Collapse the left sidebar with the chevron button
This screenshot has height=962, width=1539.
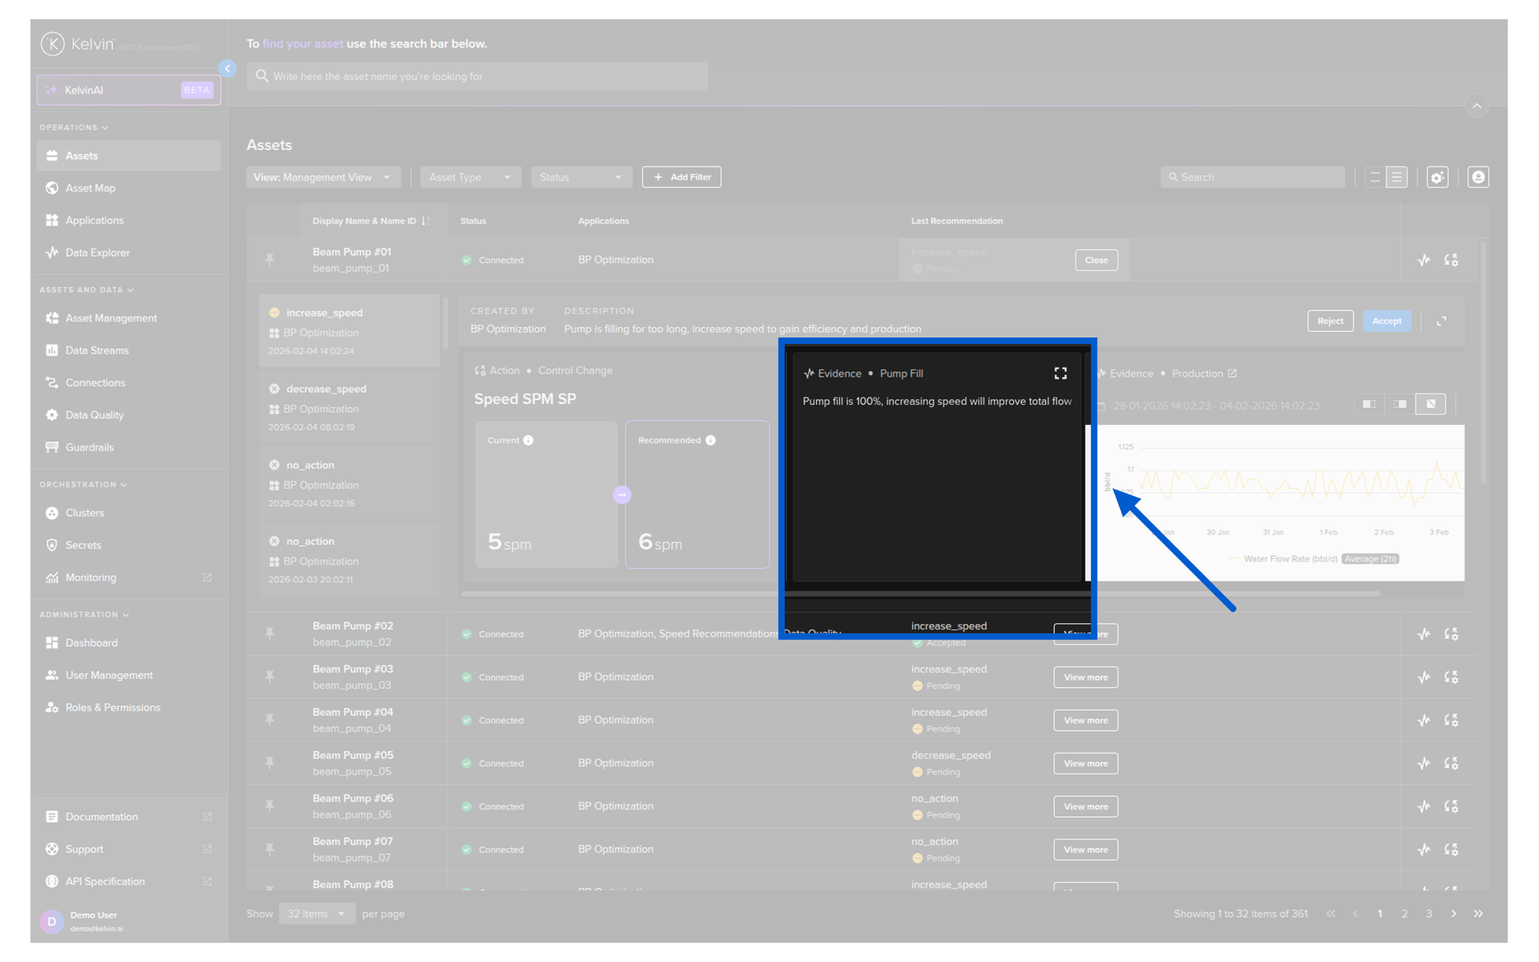click(228, 69)
